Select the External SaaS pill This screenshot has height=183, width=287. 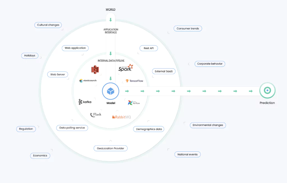pos(164,71)
